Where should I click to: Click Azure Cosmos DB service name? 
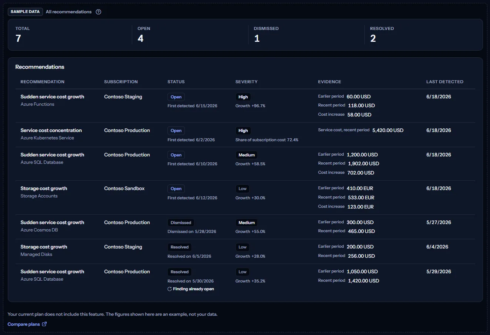39,230
